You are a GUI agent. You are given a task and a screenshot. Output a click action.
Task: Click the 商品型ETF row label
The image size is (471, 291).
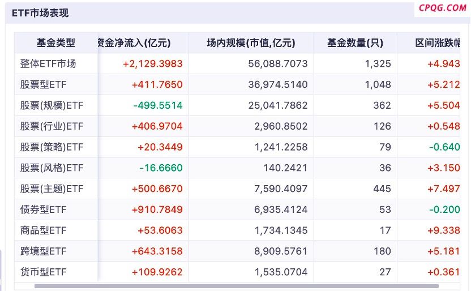click(44, 230)
